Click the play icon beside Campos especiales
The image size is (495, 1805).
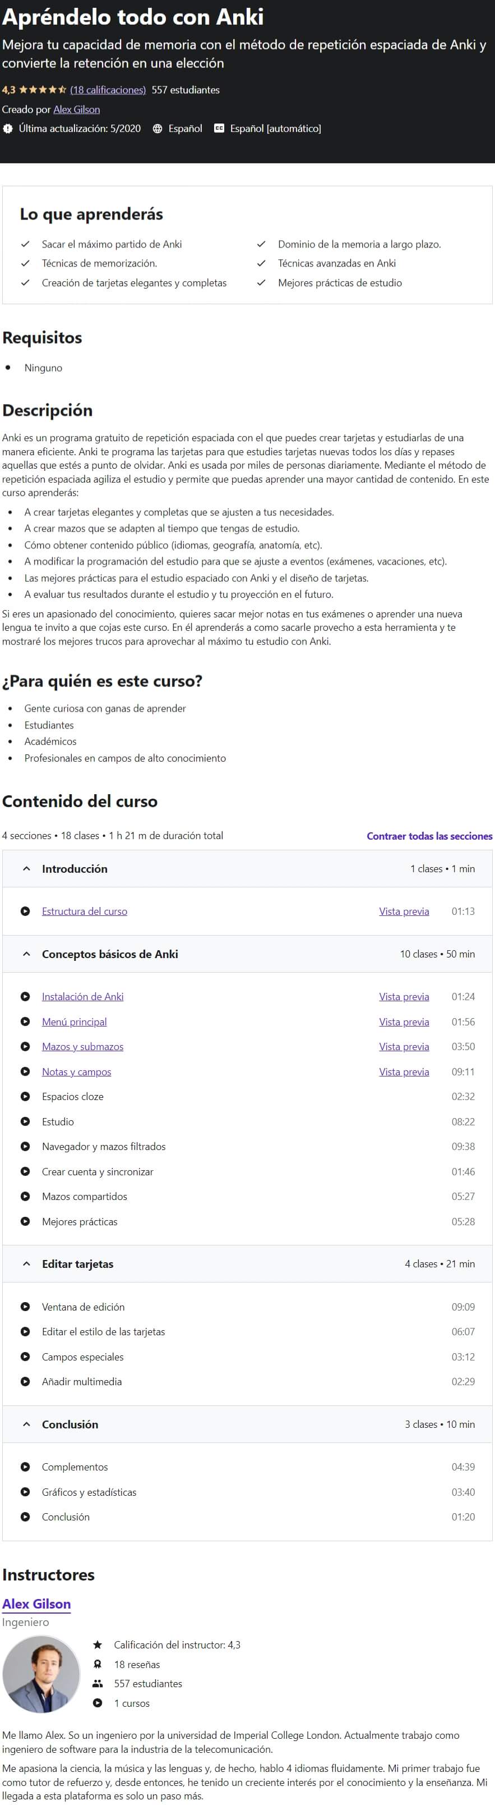pyautogui.click(x=25, y=1357)
